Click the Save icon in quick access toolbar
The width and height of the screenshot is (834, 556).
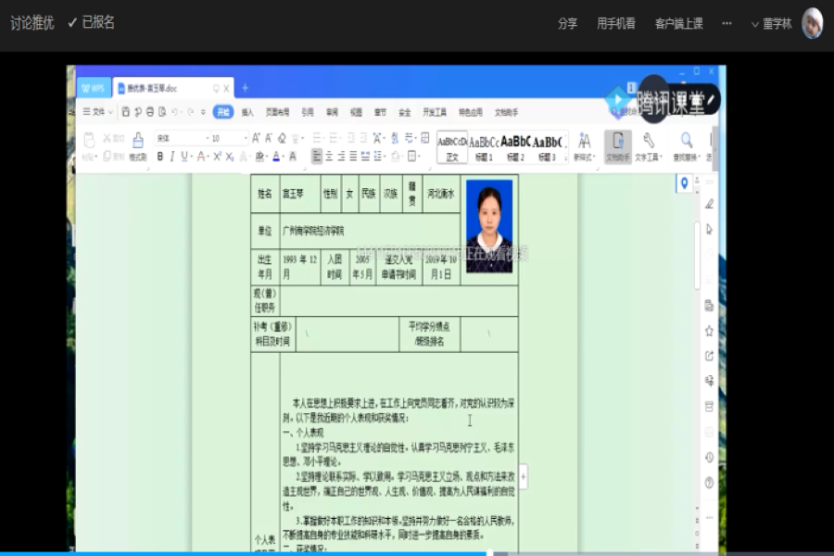point(126,111)
